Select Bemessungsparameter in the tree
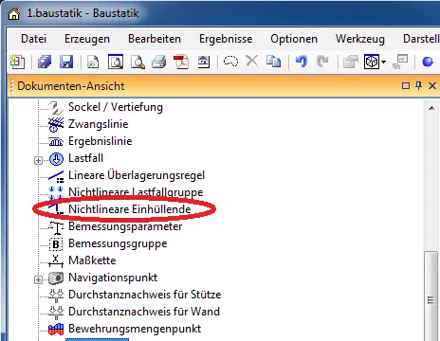The image size is (440, 341). click(x=125, y=226)
